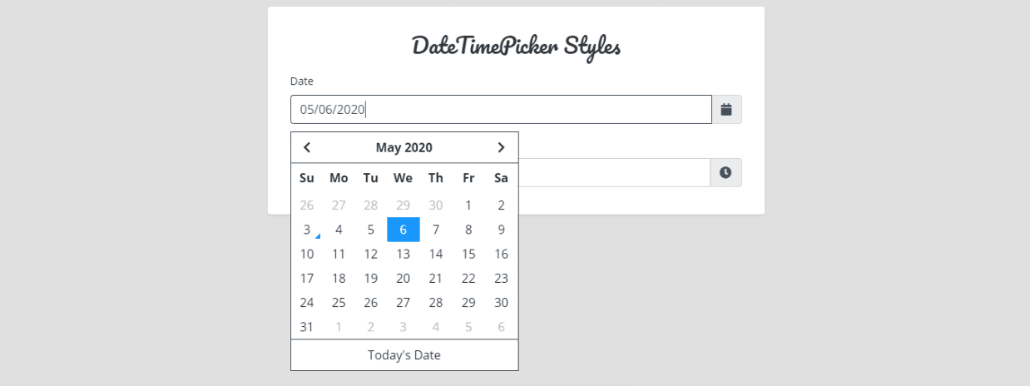This screenshot has height=386, width=1030.
Task: Select May 20 on the calendar
Action: (x=404, y=279)
